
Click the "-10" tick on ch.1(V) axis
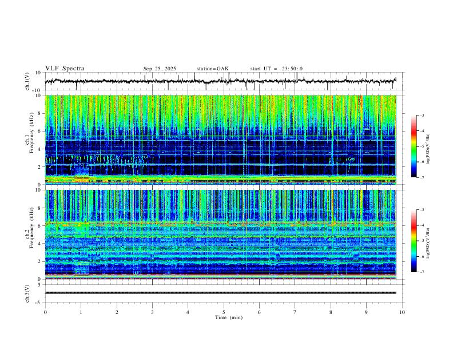[38, 90]
